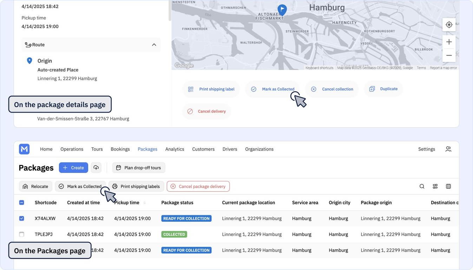473x270 pixels.
Task: Click Mark as Collected on details page
Action: 272,89
